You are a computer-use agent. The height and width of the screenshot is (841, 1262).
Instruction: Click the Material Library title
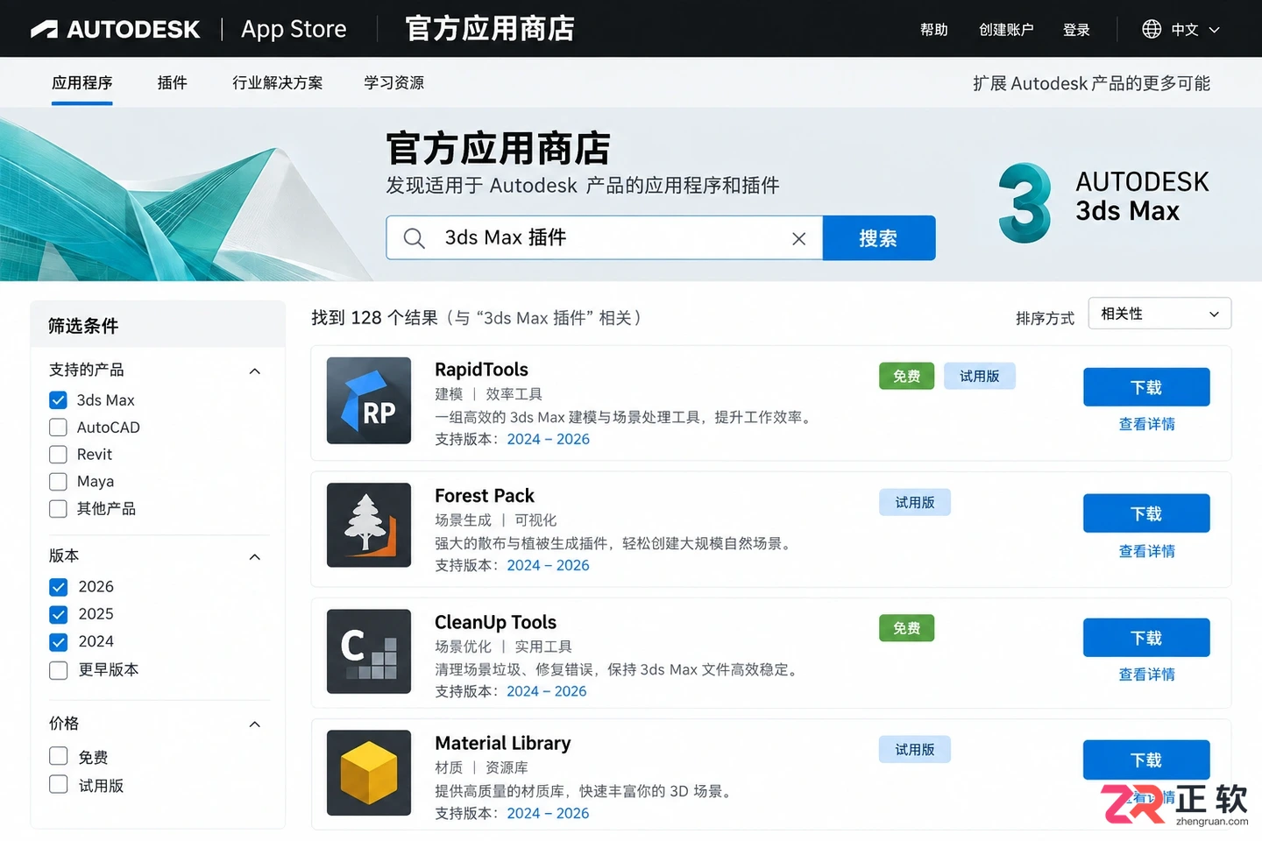tap(503, 744)
